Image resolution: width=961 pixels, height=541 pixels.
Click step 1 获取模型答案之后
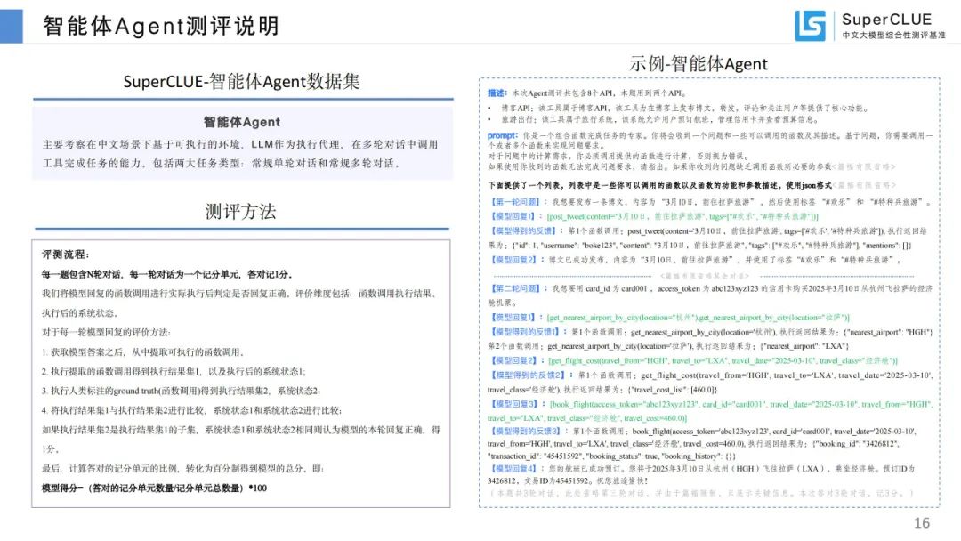tap(143, 352)
